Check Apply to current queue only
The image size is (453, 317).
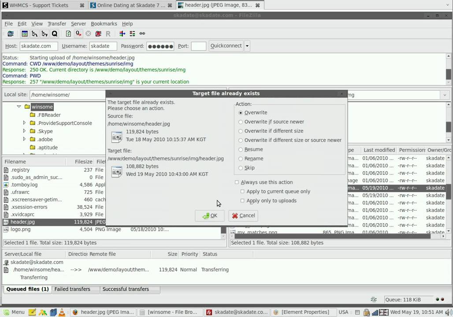click(x=242, y=192)
